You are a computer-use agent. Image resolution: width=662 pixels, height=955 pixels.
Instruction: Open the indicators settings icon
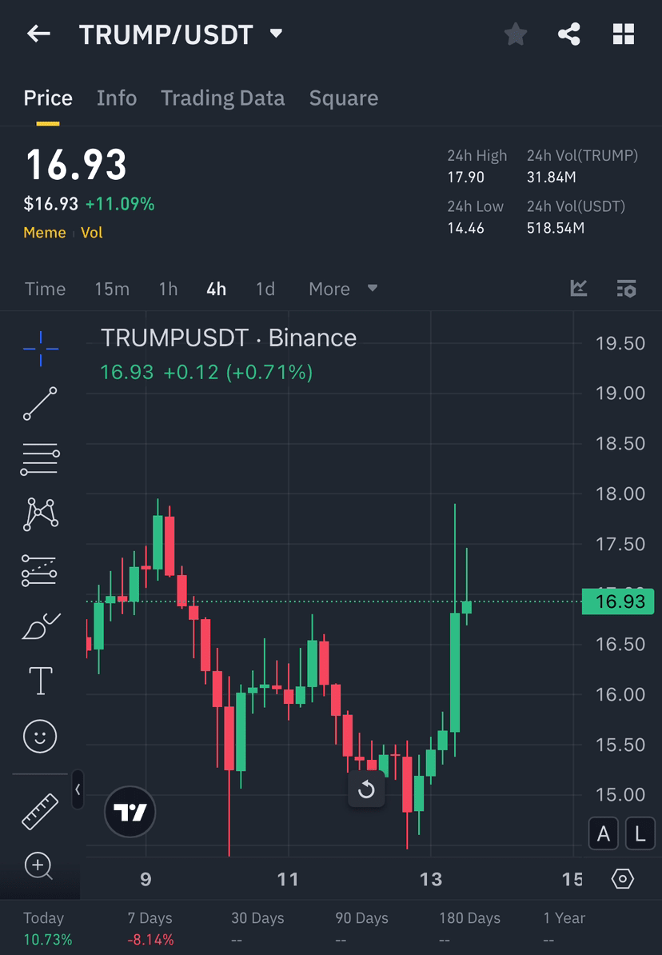(x=626, y=289)
